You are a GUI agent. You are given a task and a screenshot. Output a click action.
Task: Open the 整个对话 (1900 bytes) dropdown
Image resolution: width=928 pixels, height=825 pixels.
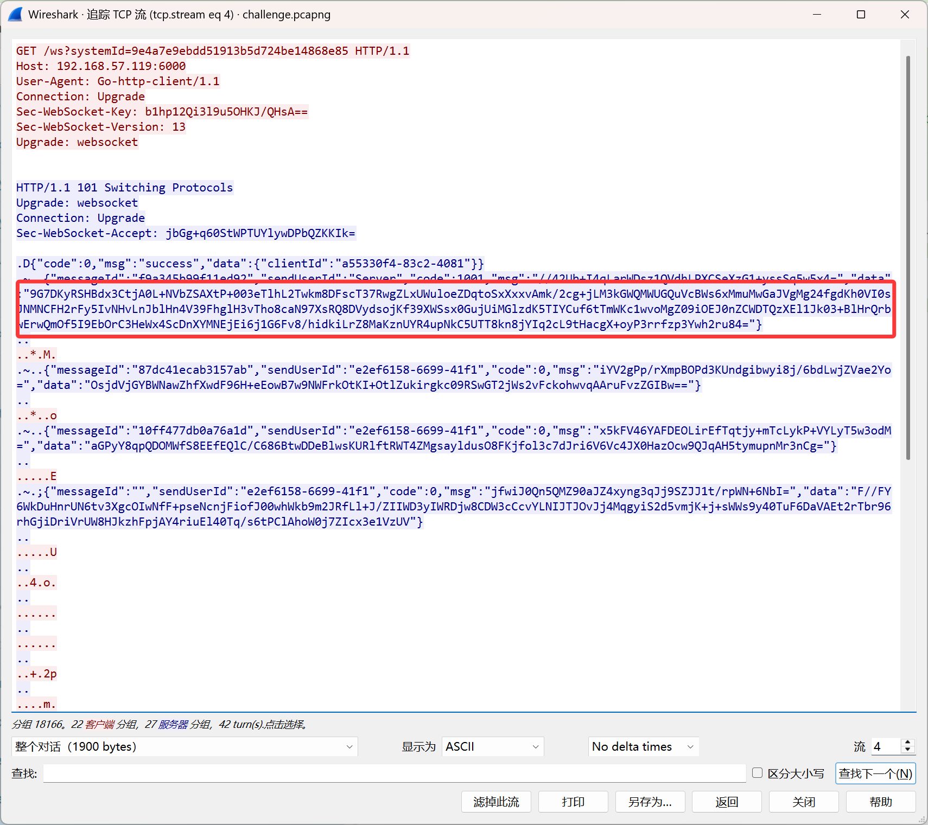185,746
